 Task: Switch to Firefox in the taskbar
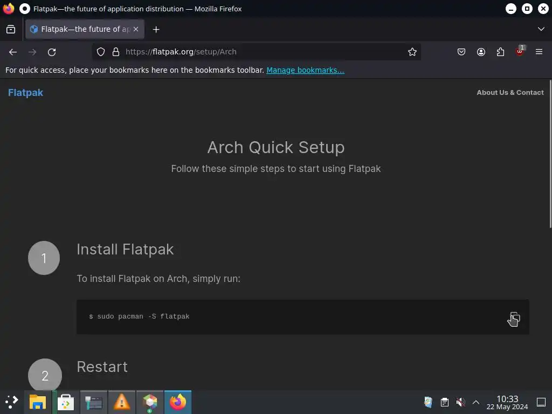pyautogui.click(x=178, y=402)
